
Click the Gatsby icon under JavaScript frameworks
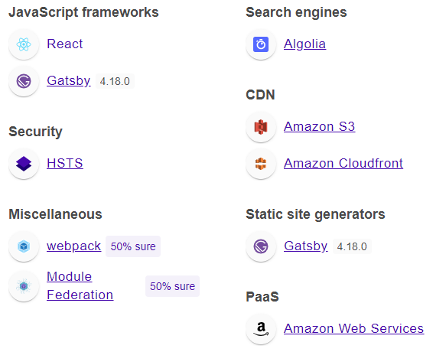click(24, 81)
